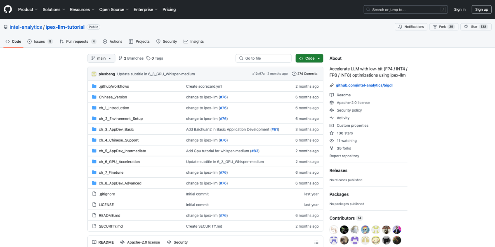Open the Insights tab
This screenshot has width=495, height=247.
tap(193, 42)
